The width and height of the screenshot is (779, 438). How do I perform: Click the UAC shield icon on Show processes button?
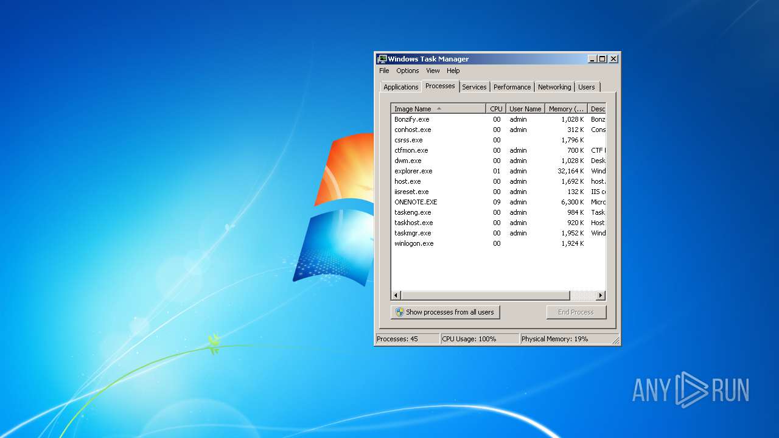(x=399, y=312)
